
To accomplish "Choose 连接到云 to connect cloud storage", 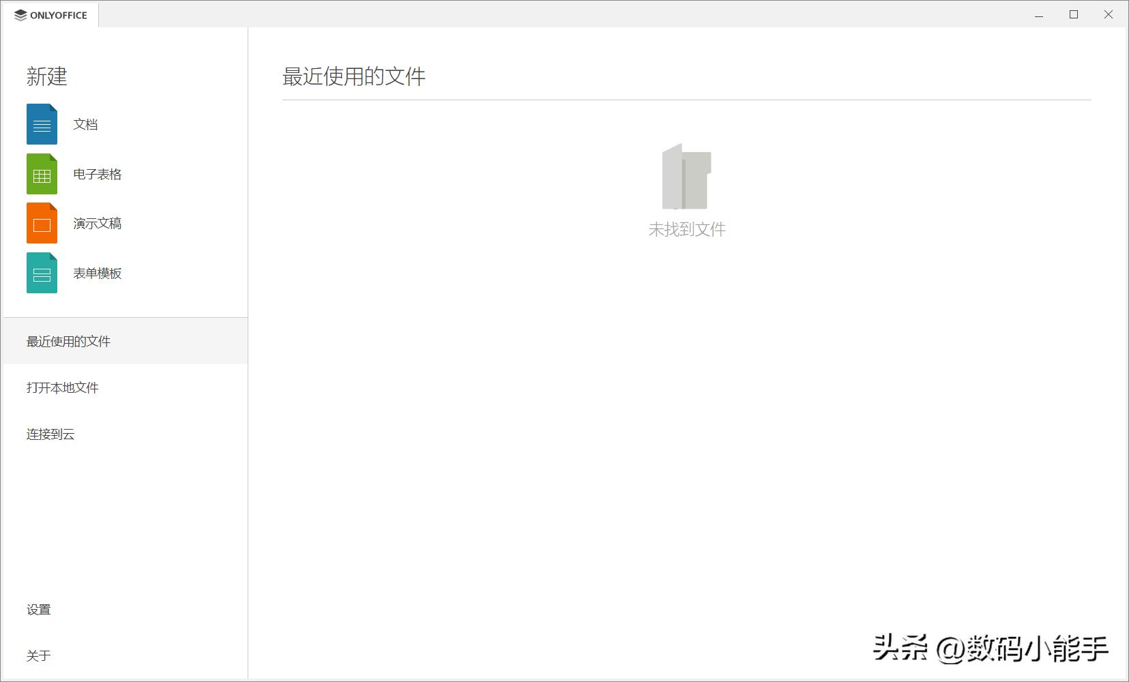I will [x=50, y=434].
